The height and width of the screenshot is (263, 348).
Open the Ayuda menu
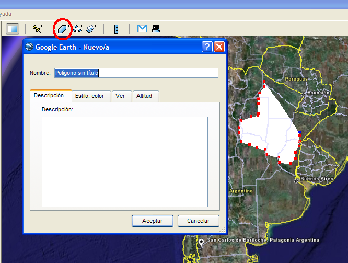point(5,14)
